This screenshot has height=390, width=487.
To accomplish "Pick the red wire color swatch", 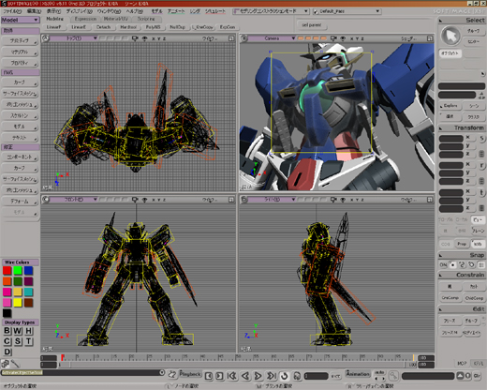I will (7, 271).
